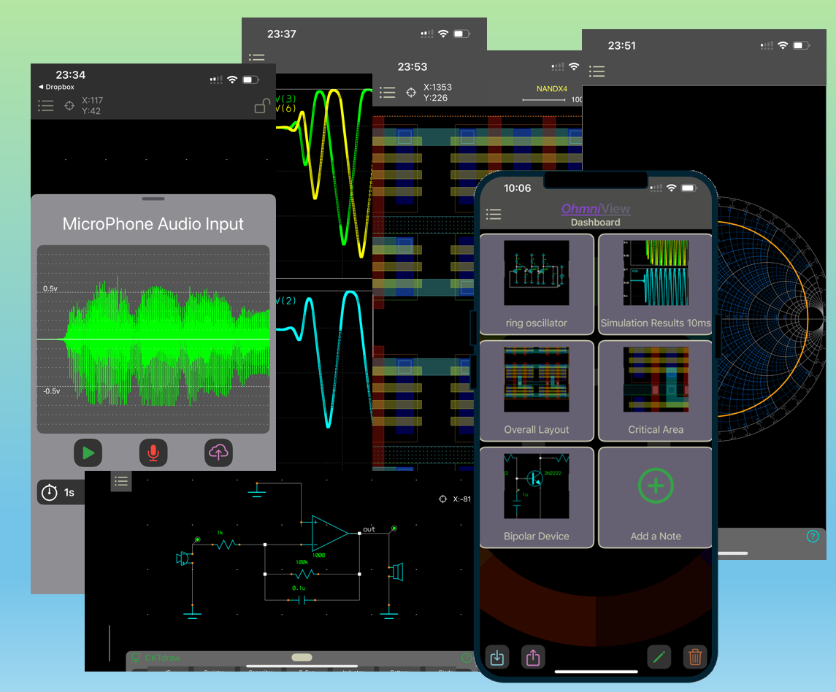Tap the Smith chart help icon
Viewport: 836px width, 692px height.
point(813,537)
